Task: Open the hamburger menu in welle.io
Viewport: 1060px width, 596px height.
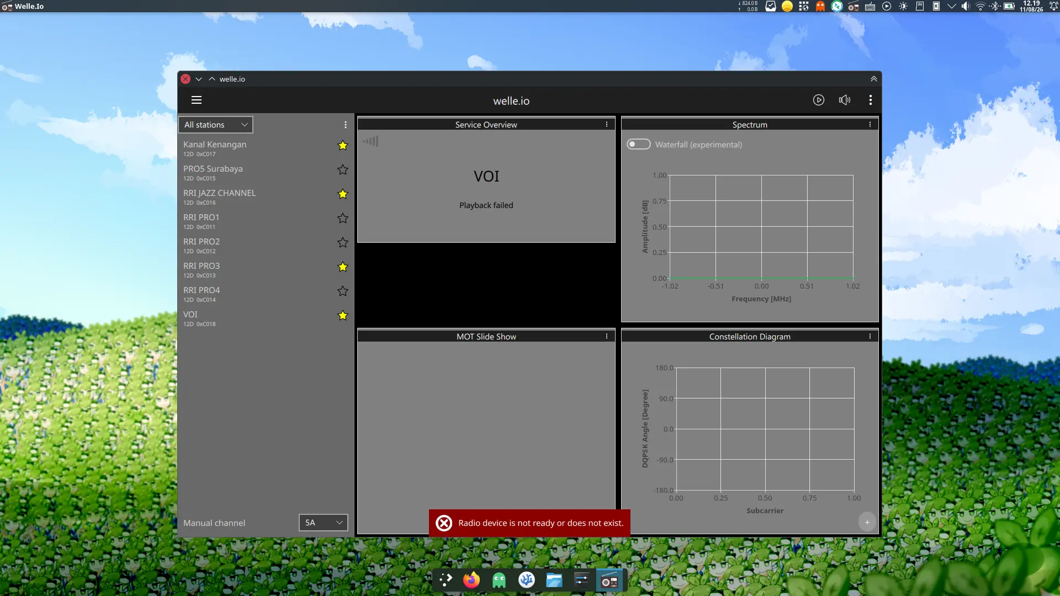Action: pyautogui.click(x=197, y=100)
